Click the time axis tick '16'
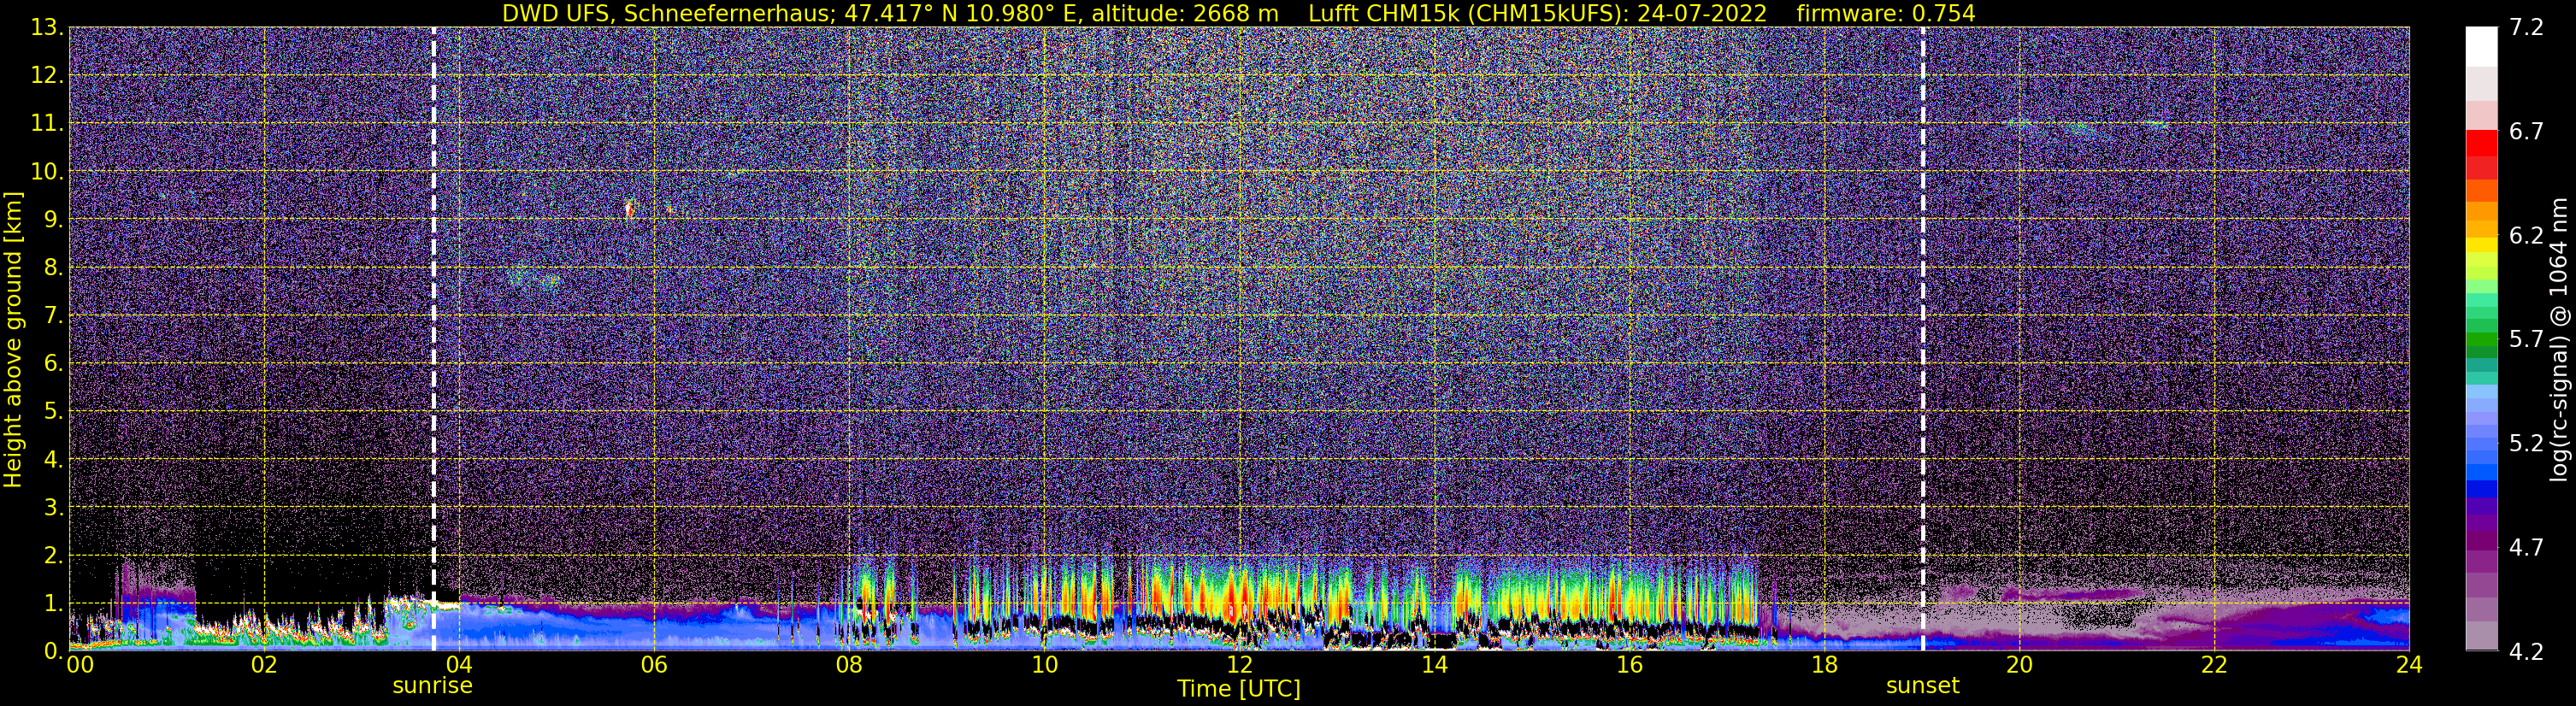Viewport: 2576px width, 706px height. coord(1629,665)
